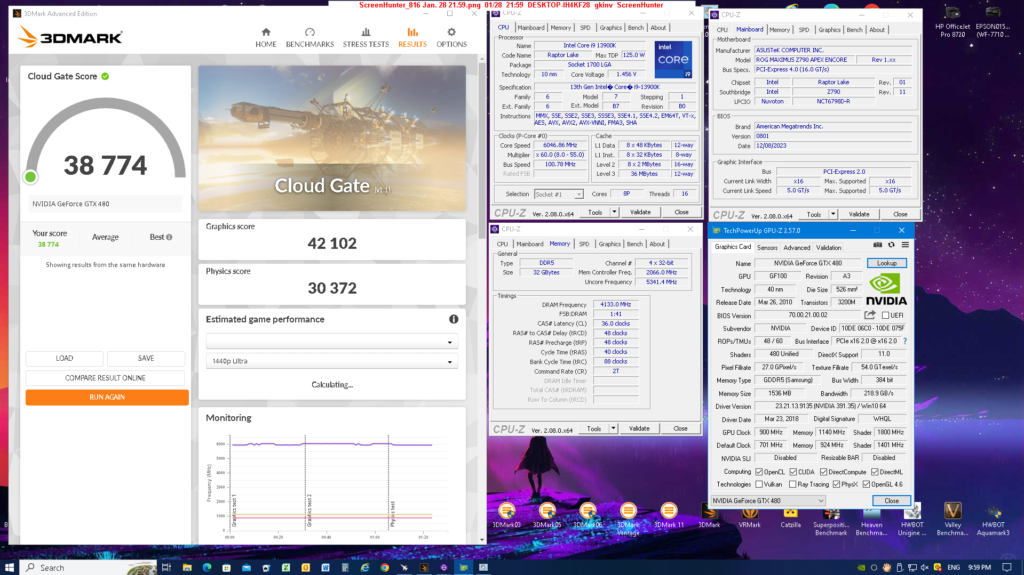This screenshot has height=575, width=1024.
Task: Switch to the Sensors tab in GPU-Z
Action: tap(767, 248)
